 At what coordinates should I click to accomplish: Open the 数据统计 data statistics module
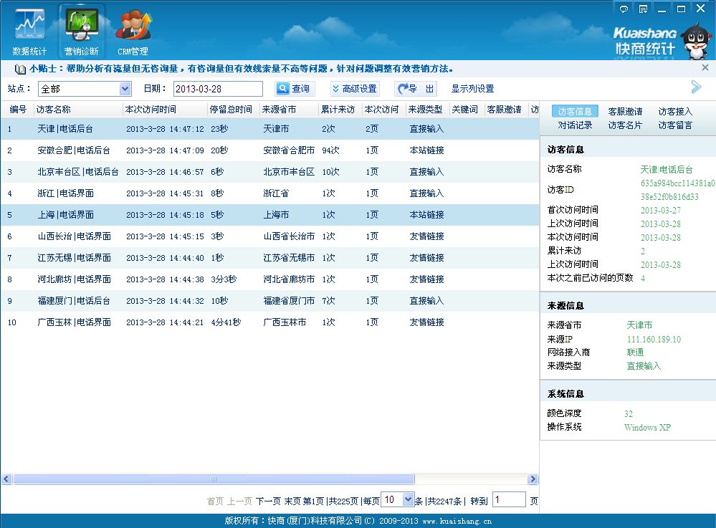click(29, 32)
